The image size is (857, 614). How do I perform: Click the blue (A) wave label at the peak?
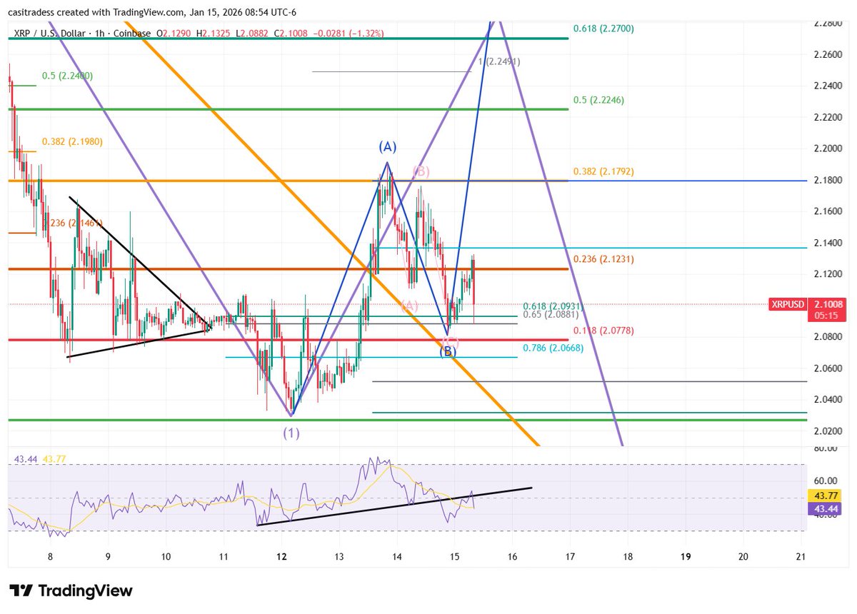(387, 147)
